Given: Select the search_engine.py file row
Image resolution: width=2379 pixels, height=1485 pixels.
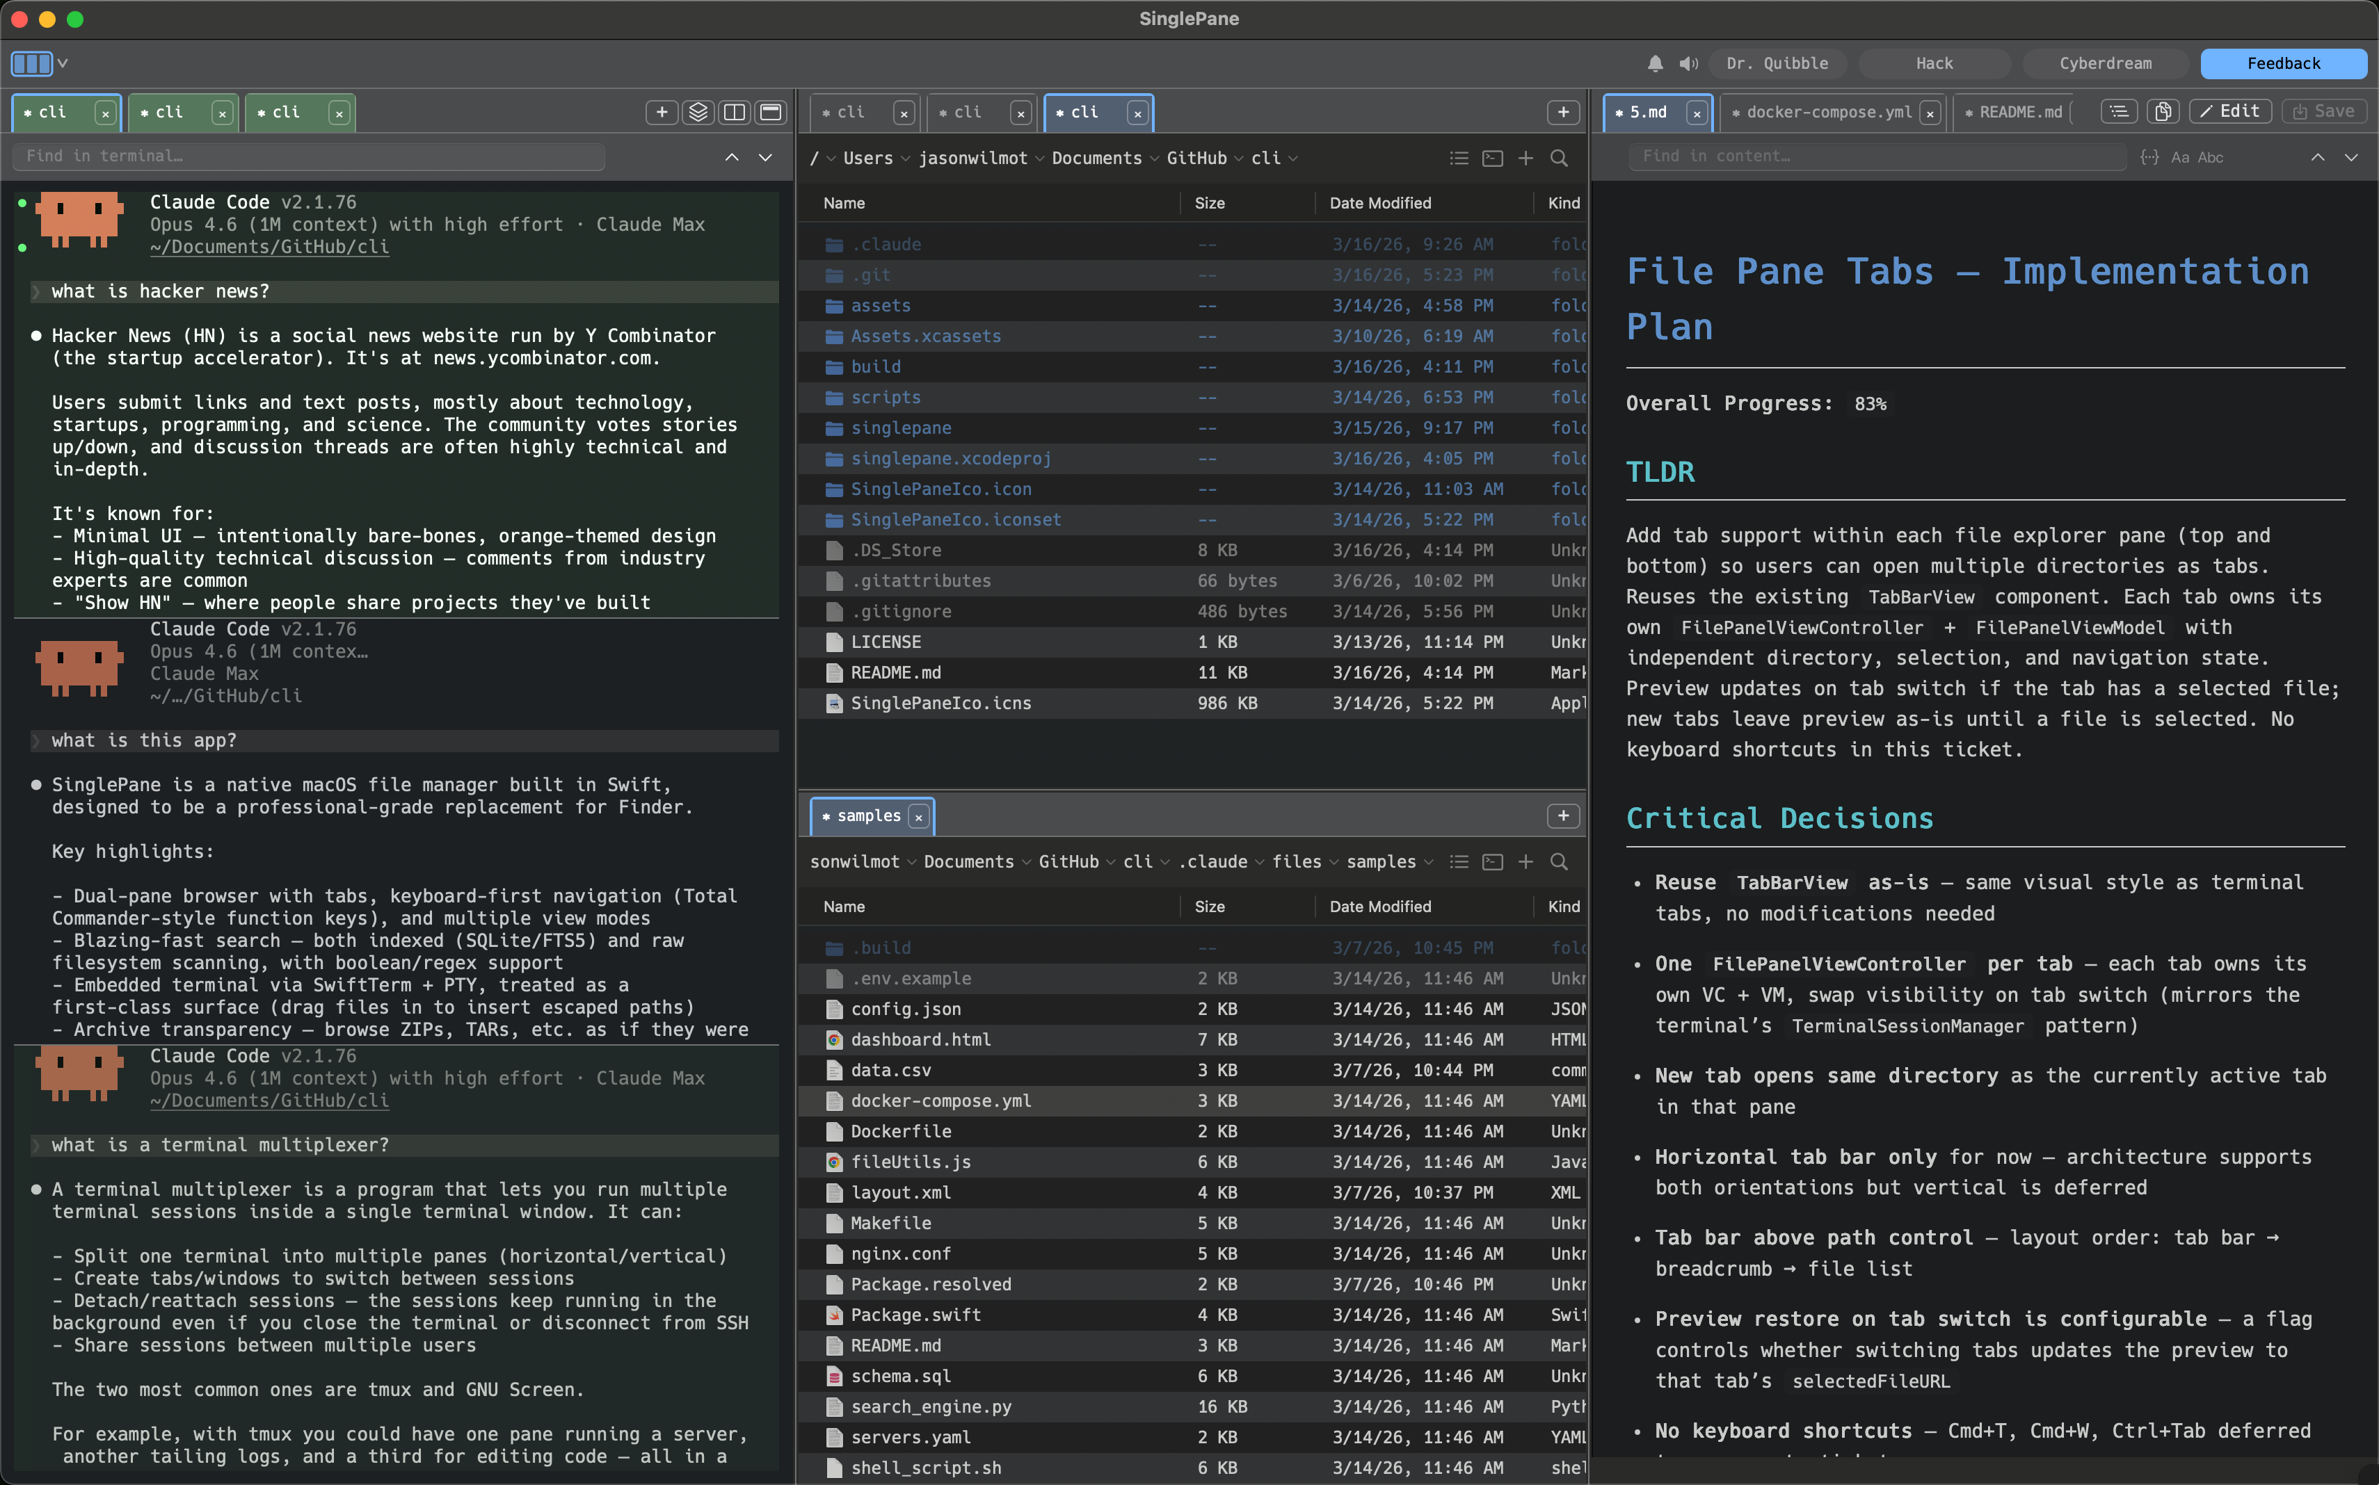Looking at the screenshot, I should pyautogui.click(x=1193, y=1406).
